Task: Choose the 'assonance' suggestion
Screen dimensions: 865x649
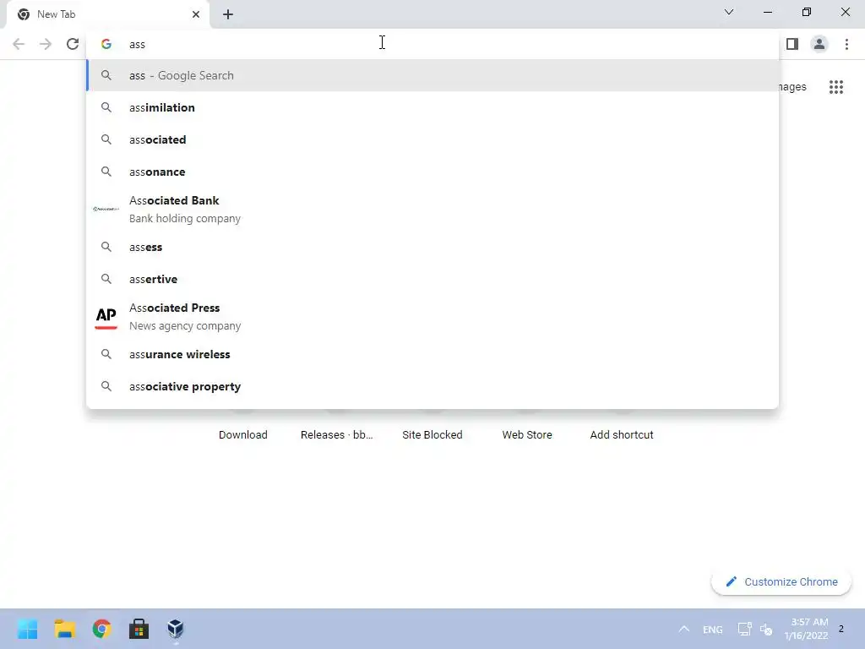Action: (433, 172)
